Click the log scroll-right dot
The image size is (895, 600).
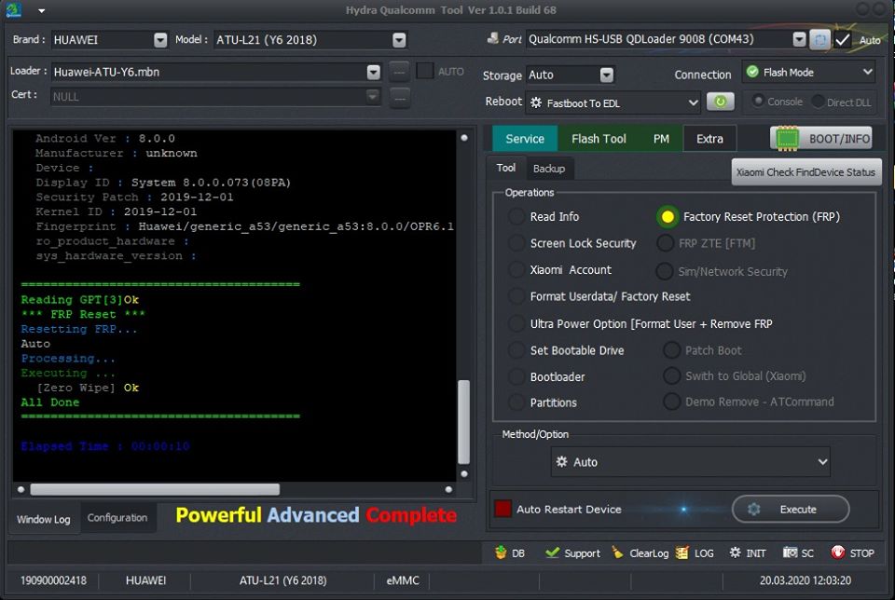[x=448, y=489]
